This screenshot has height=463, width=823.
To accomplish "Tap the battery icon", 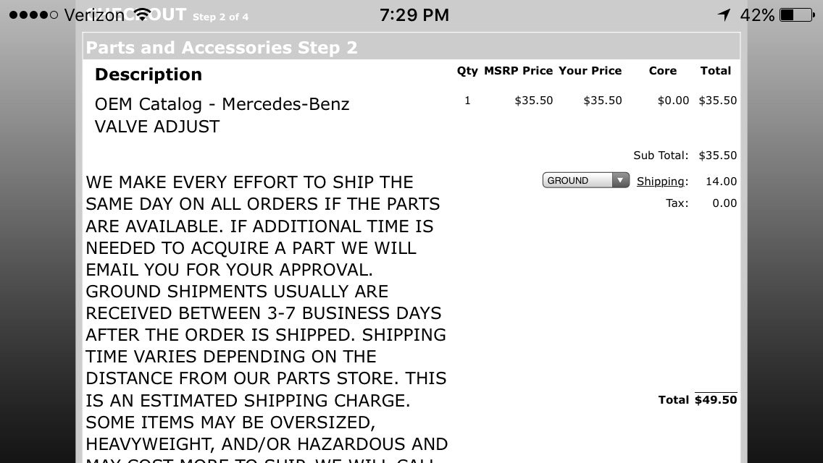I will (795, 13).
